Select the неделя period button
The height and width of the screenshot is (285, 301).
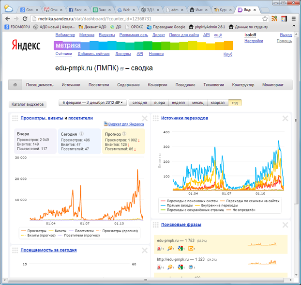tap(179, 103)
